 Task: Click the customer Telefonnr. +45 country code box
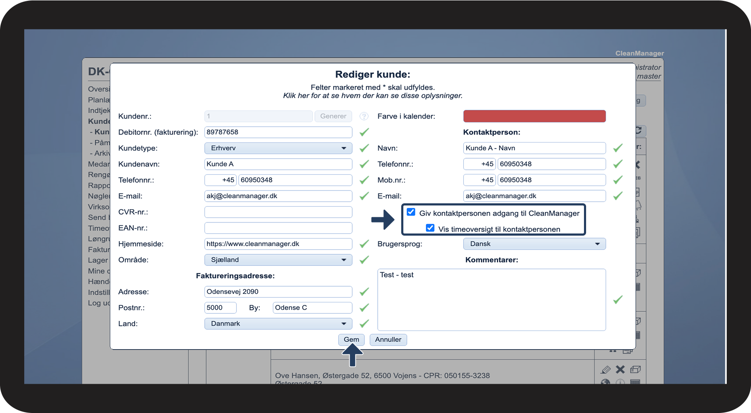pyautogui.click(x=221, y=180)
